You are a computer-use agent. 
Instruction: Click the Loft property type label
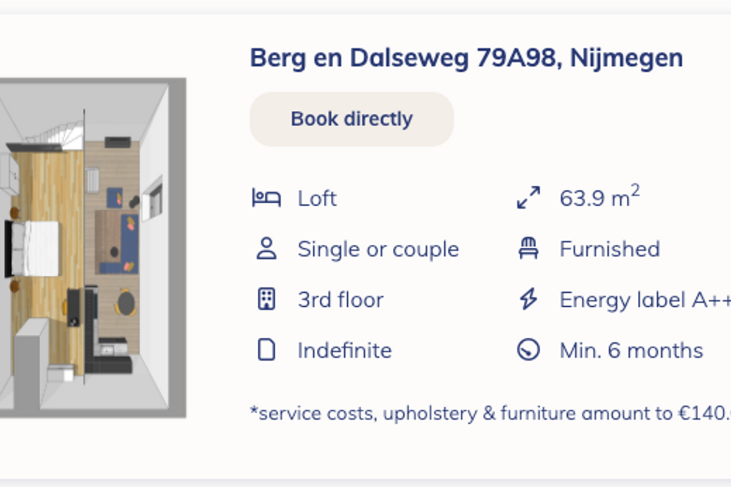[317, 198]
